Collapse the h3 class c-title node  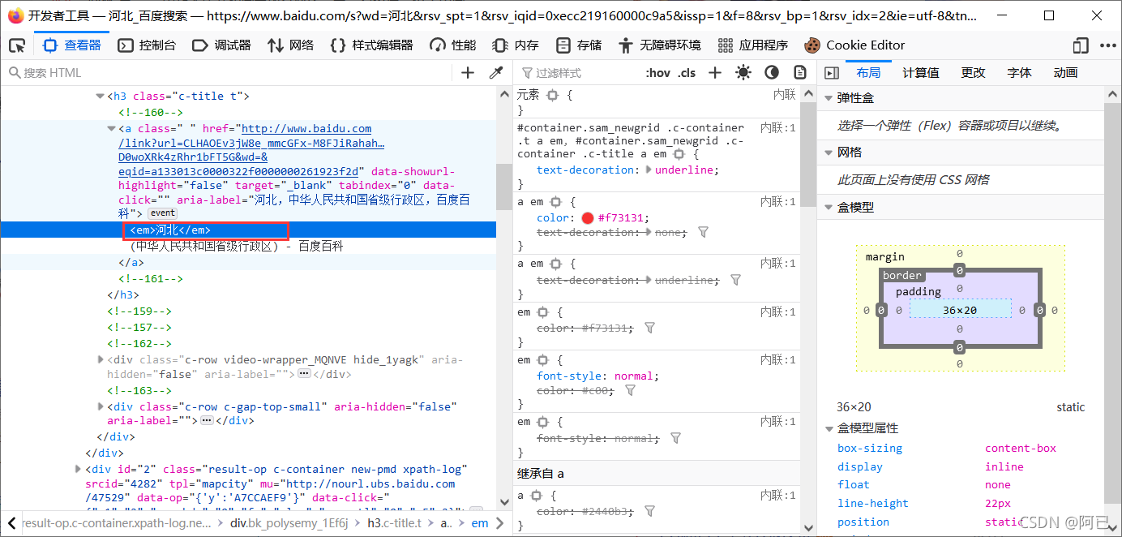point(101,97)
